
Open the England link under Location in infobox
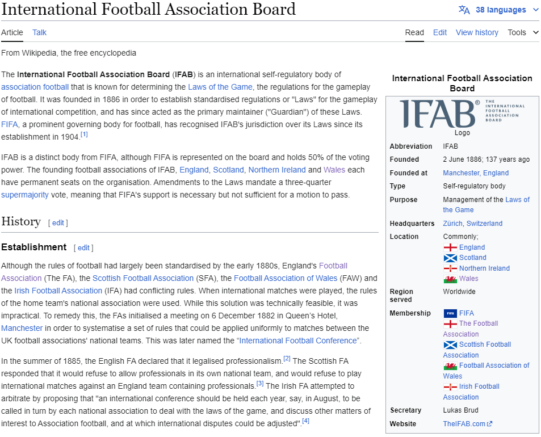[472, 247]
